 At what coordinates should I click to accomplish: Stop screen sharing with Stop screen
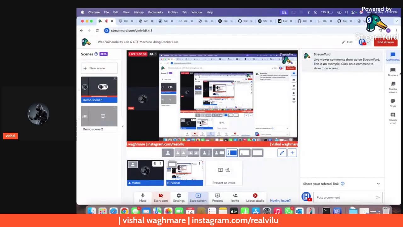pyautogui.click(x=198, y=198)
